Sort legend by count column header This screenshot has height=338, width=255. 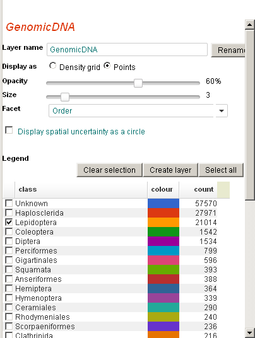198,189
